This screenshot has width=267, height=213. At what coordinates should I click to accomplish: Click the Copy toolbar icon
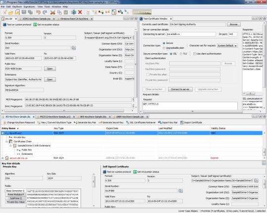(59, 12)
